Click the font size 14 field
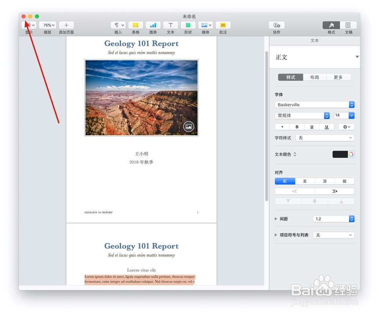Image resolution: width=379 pixels, height=315 pixels. tap(341, 115)
